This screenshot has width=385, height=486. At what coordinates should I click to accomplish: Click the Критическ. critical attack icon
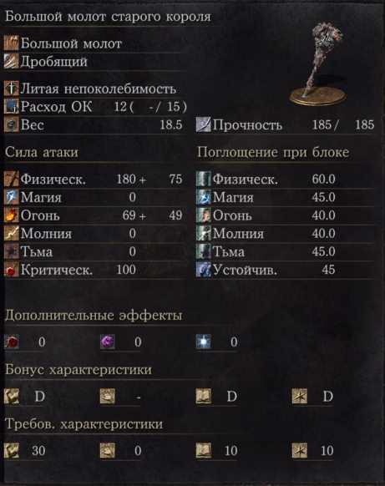[12, 270]
